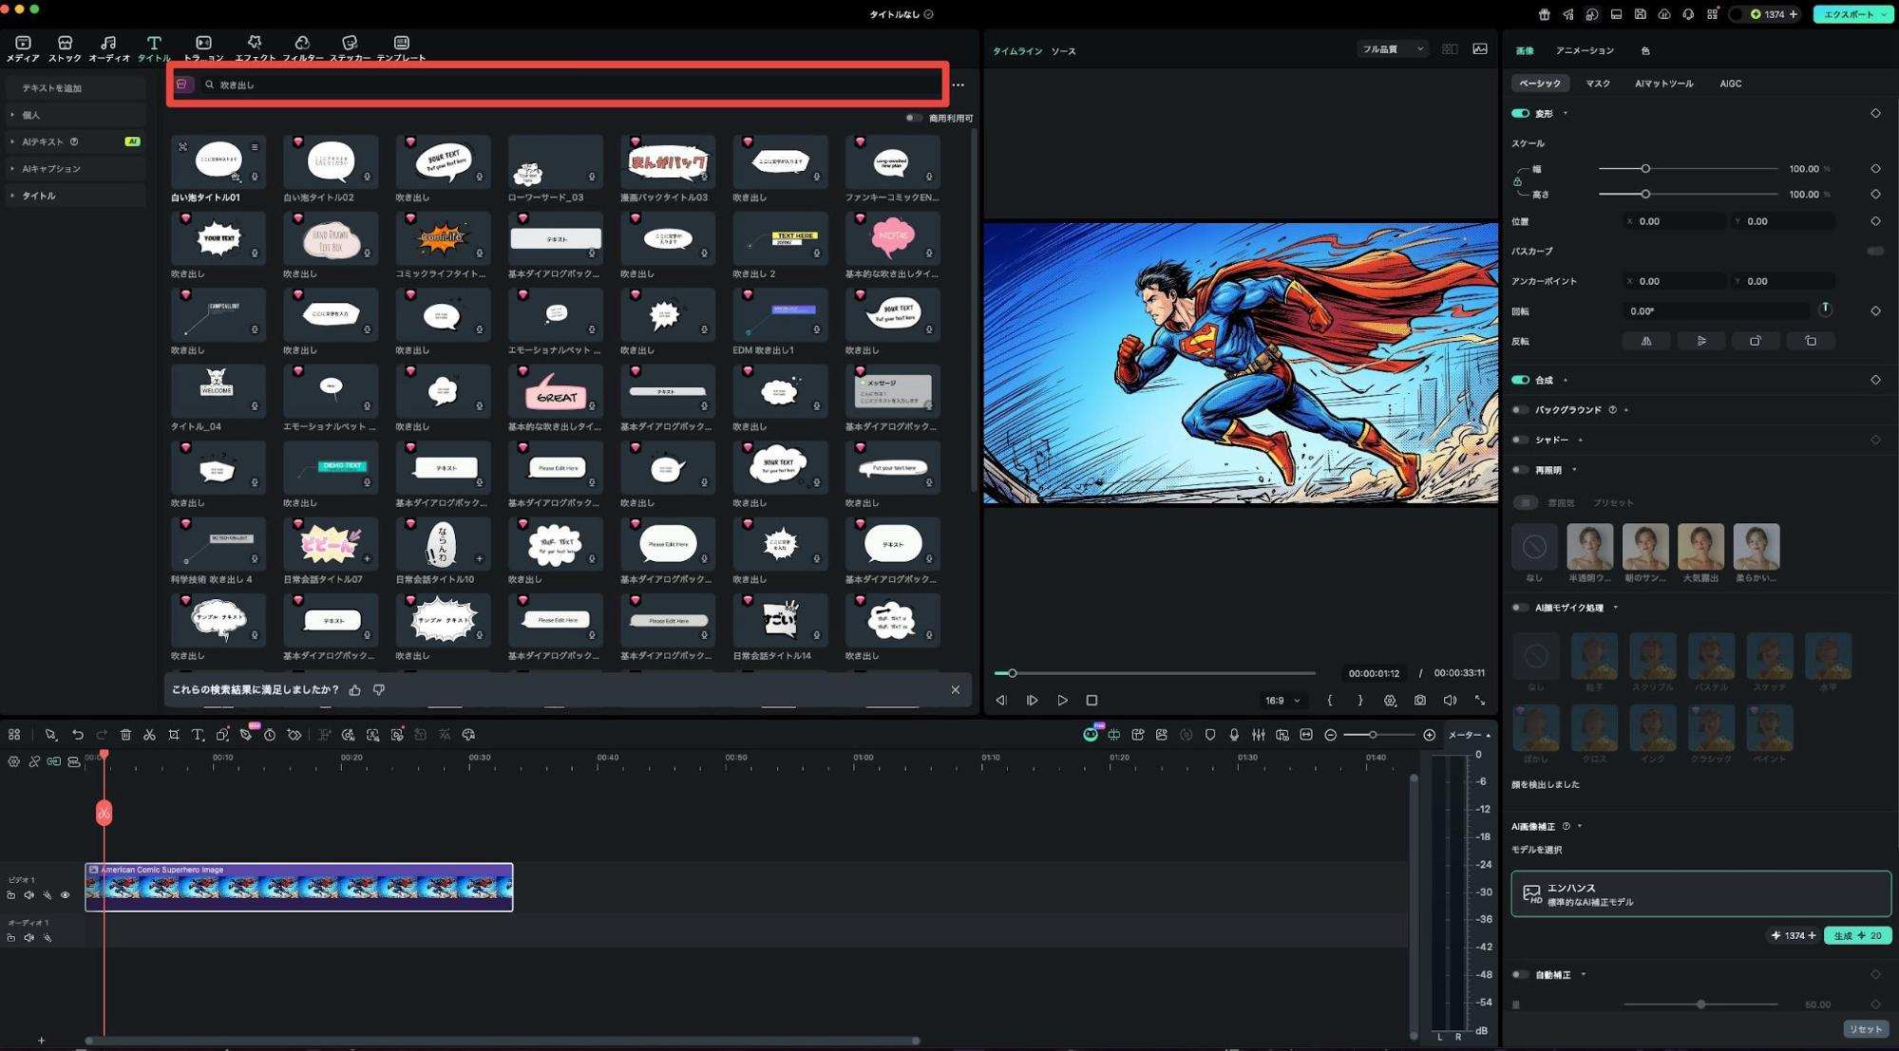Click the 生成 generate button

tap(1857, 935)
